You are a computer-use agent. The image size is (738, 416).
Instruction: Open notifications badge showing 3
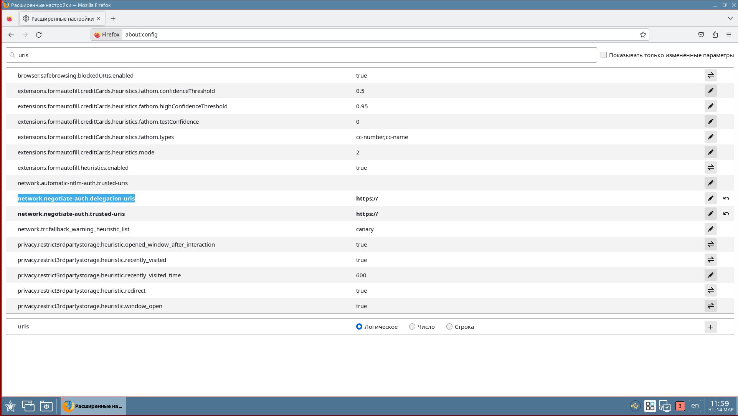pos(680,406)
